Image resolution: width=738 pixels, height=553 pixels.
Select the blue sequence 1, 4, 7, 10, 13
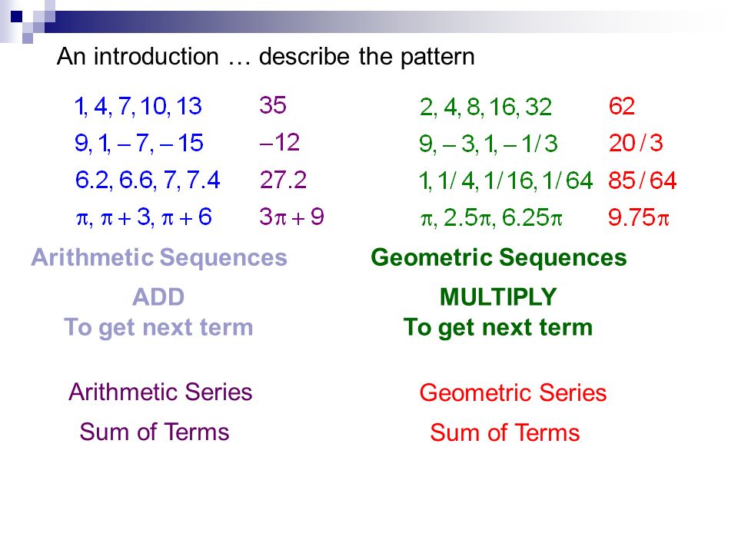point(138,106)
